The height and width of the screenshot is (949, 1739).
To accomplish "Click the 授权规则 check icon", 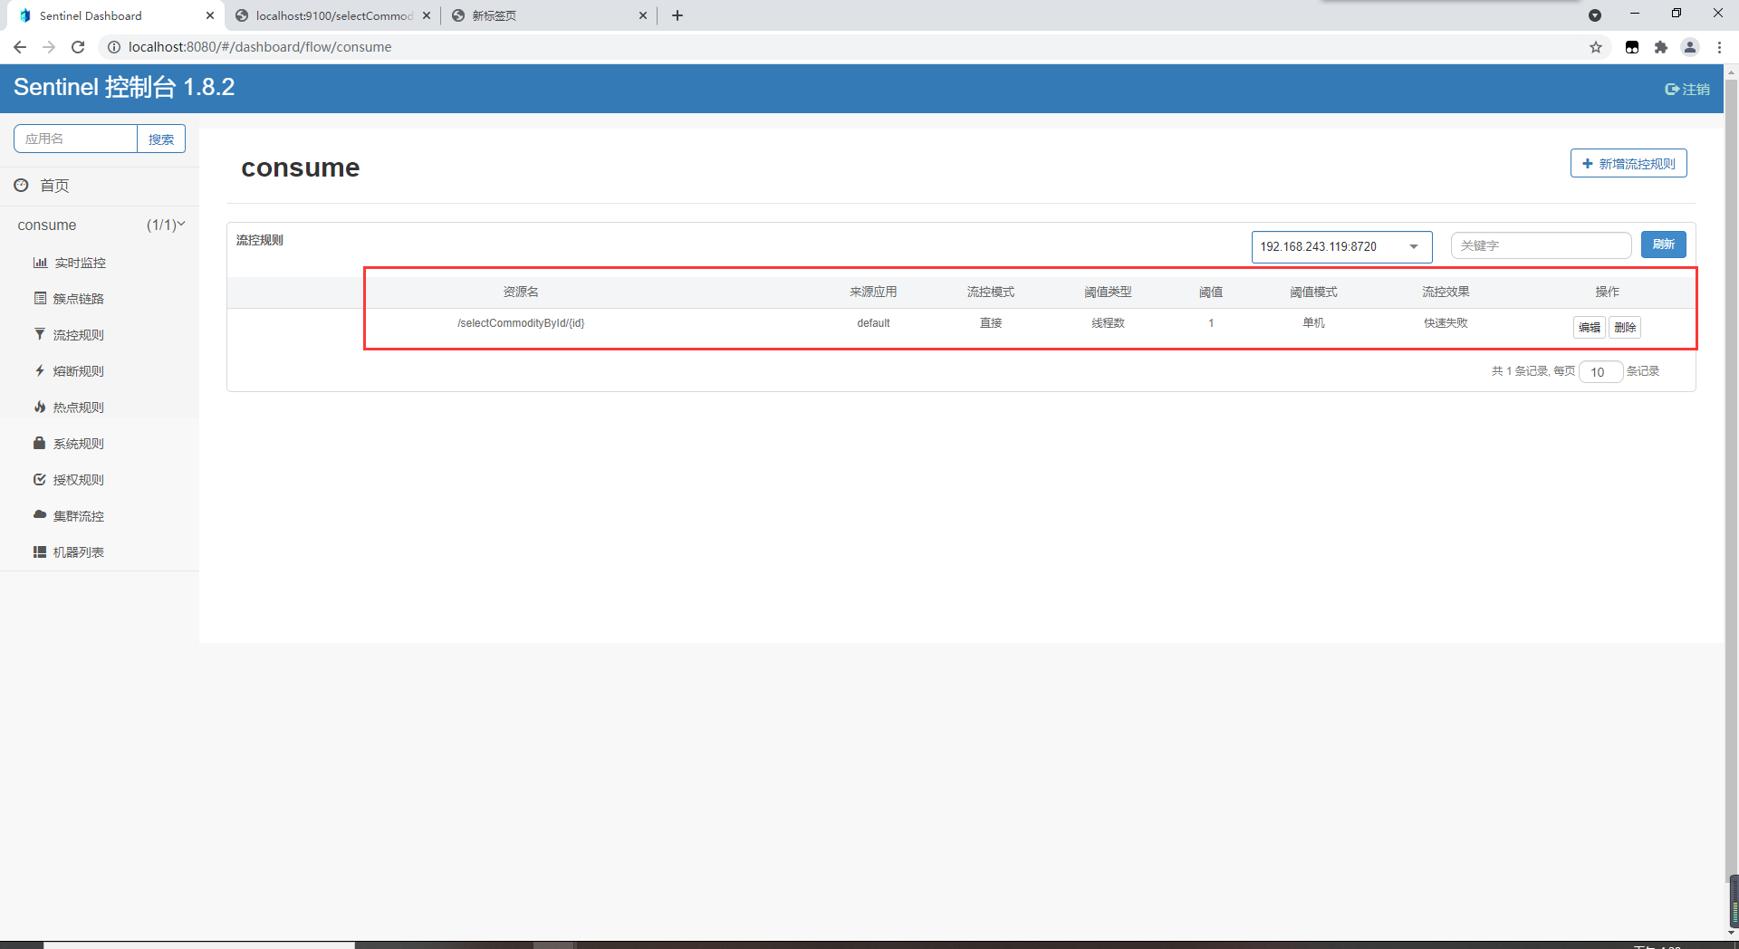I will 40,479.
